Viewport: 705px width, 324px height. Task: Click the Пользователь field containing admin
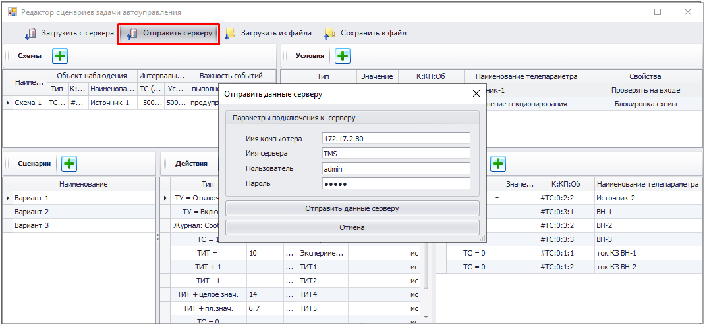395,169
